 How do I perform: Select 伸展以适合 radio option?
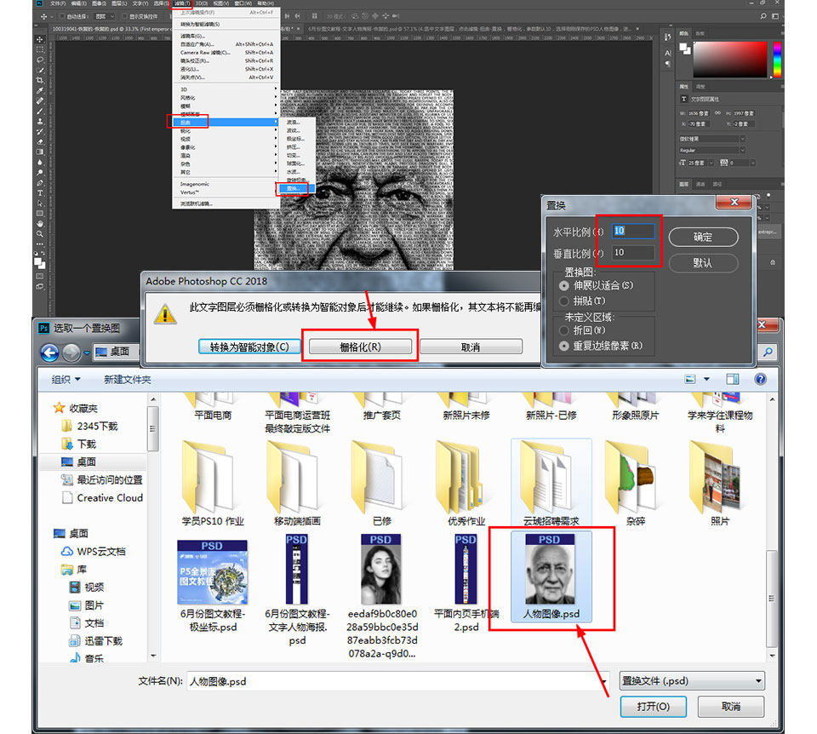pyautogui.click(x=563, y=285)
